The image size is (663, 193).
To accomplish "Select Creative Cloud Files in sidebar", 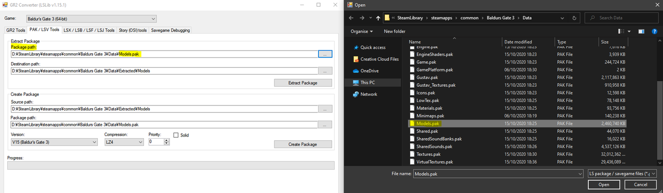I will 377,59.
